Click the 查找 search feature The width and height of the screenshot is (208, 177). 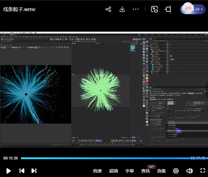click(145, 171)
